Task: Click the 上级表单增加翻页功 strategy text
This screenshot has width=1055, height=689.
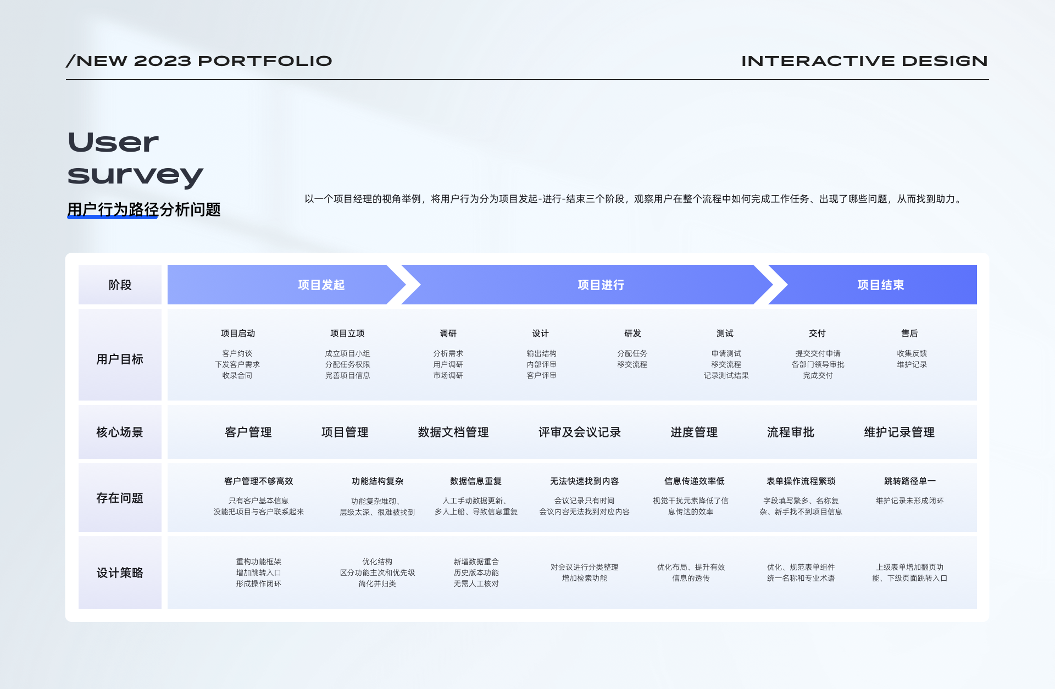Action: (910, 567)
